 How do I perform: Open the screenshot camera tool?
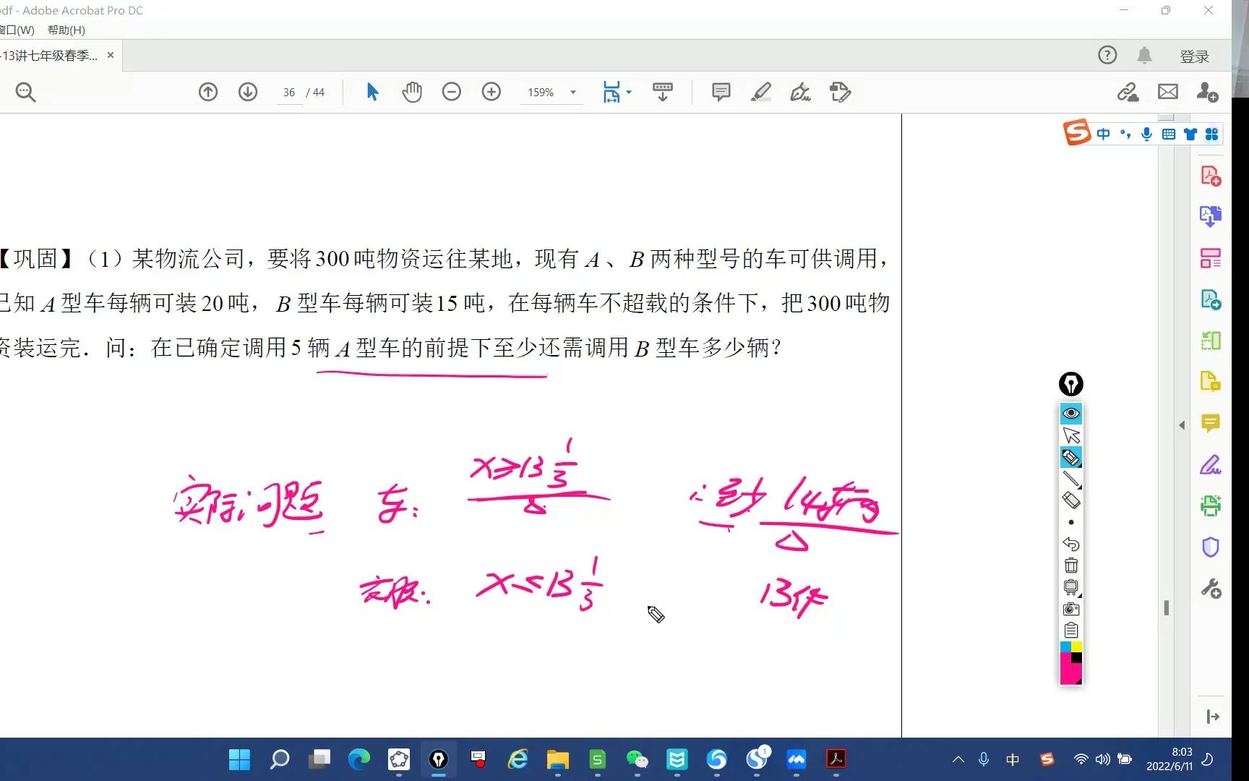tap(1070, 609)
